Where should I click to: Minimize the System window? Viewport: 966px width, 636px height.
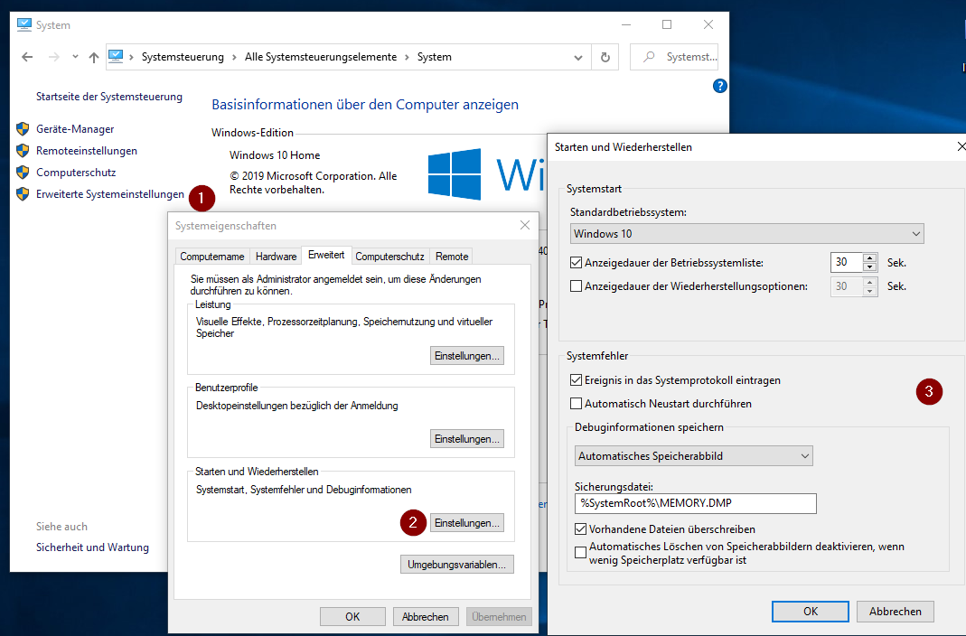click(x=626, y=24)
